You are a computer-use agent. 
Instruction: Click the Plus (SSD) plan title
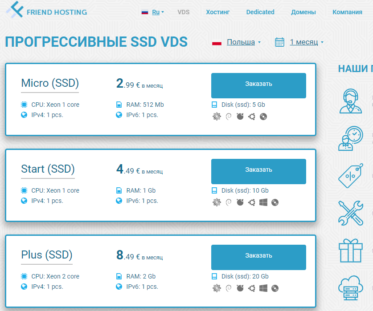point(47,255)
